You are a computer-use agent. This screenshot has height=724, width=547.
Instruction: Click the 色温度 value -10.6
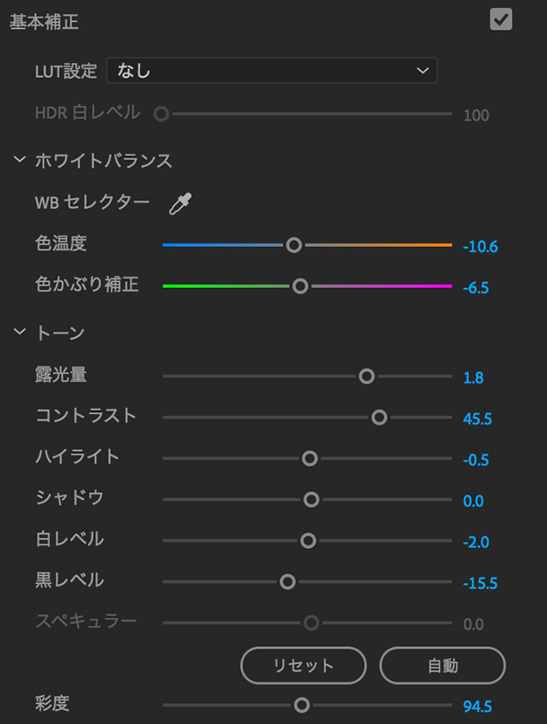(x=480, y=247)
